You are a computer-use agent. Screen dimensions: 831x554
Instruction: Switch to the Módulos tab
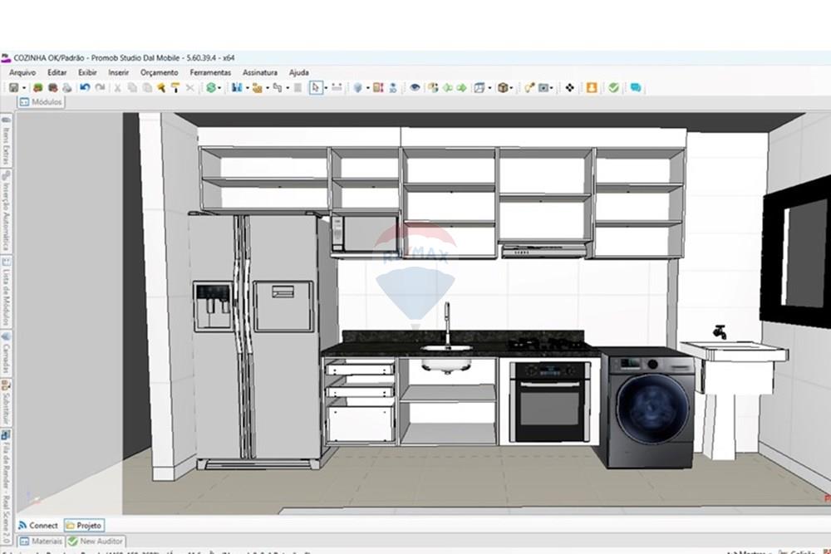[x=41, y=102]
